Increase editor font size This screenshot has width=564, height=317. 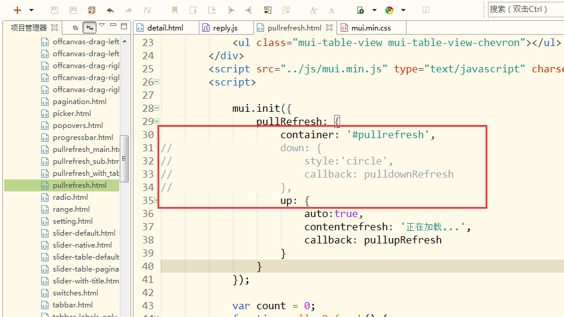click(314, 10)
